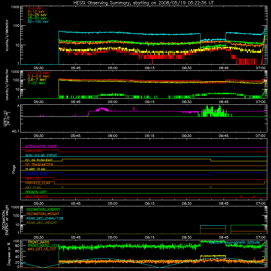271x271 pixels.
Task: Click the 05:30 tick under Flags panel
Action: click(38, 204)
